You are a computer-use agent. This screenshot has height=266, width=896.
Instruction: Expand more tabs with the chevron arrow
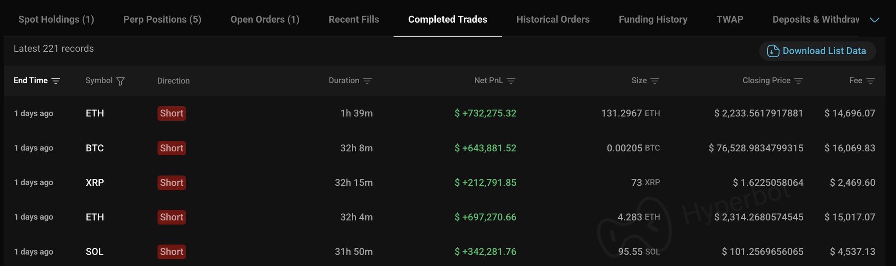click(875, 20)
